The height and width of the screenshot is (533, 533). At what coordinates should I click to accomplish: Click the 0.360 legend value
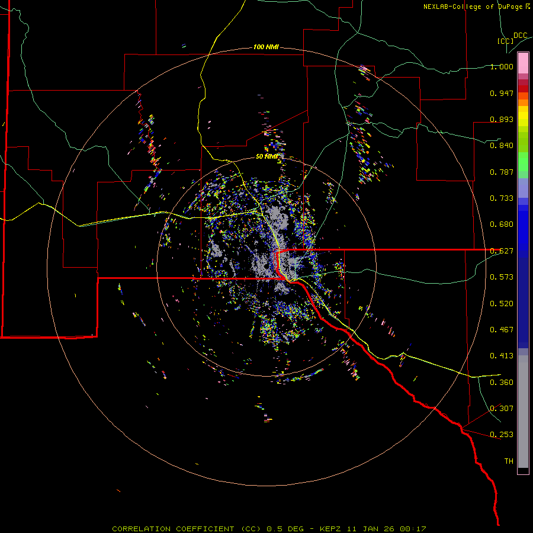click(502, 383)
